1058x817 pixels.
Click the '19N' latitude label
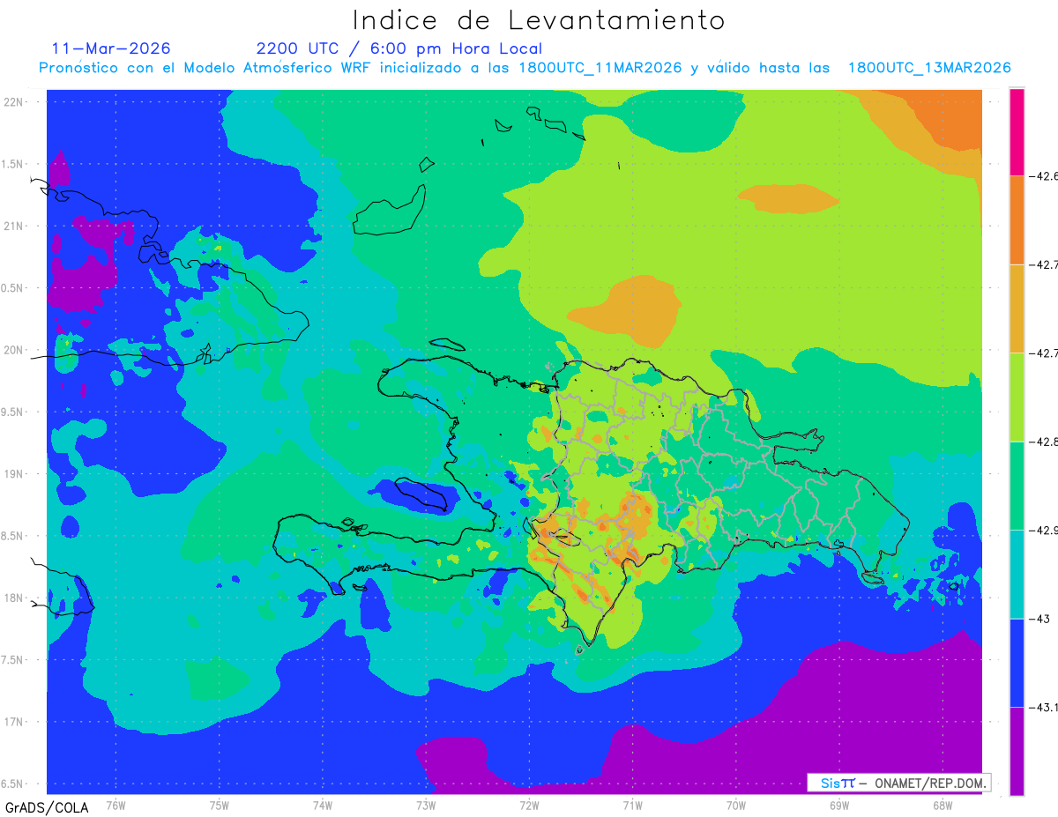(x=13, y=474)
